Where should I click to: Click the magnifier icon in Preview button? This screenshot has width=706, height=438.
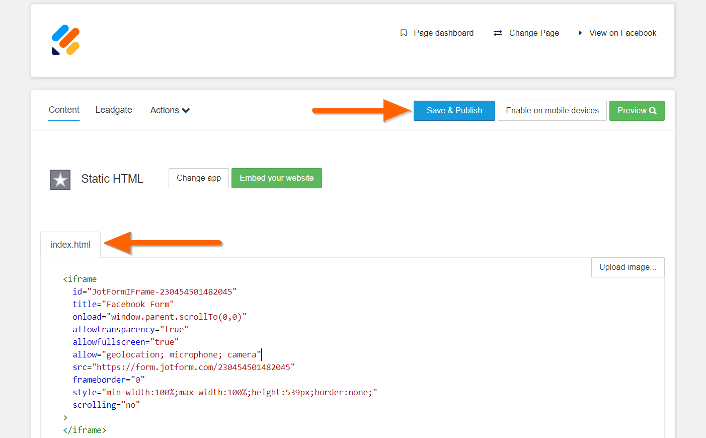pos(653,111)
